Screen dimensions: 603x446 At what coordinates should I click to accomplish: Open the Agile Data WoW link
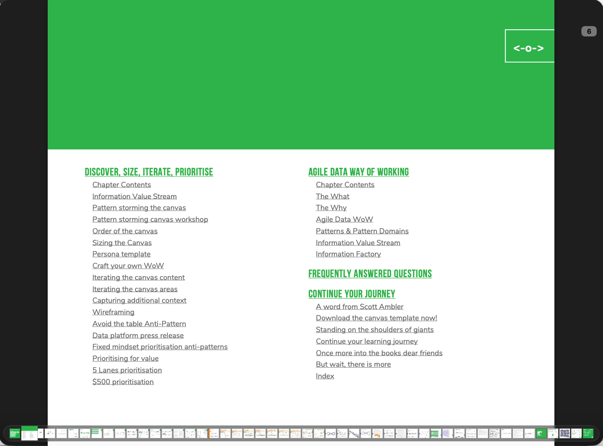point(344,219)
